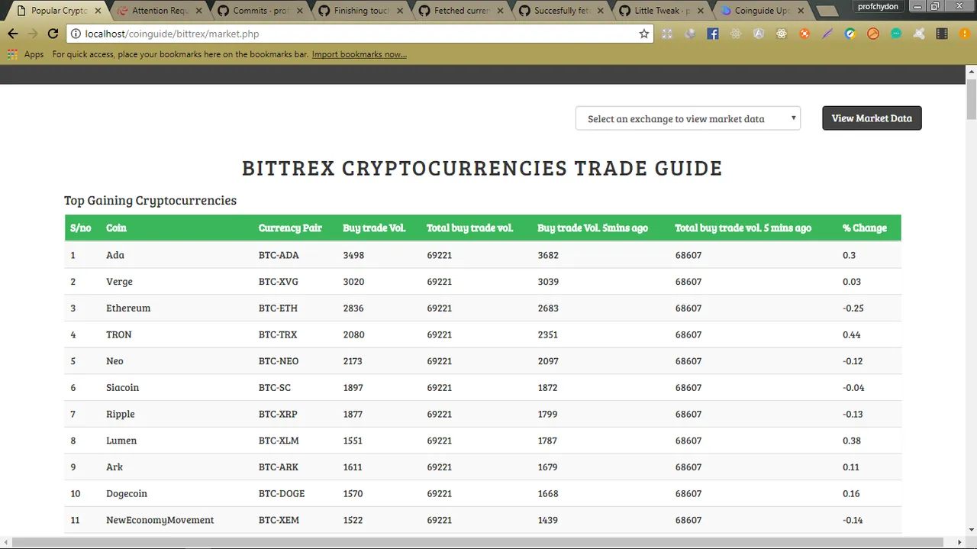977x549 pixels.
Task: Open the exchange selection dropdown
Action: (x=688, y=118)
